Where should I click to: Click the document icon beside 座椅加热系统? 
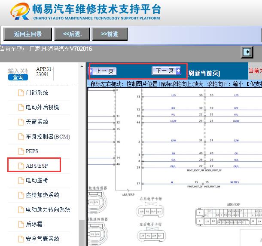click(x=21, y=195)
